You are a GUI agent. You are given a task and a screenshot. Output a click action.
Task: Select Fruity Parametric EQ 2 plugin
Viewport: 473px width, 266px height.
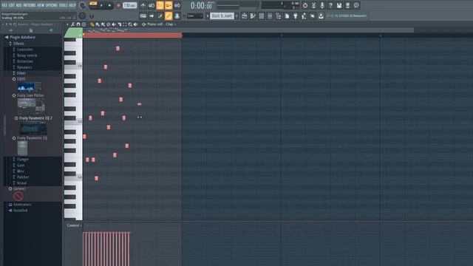pyautogui.click(x=35, y=118)
